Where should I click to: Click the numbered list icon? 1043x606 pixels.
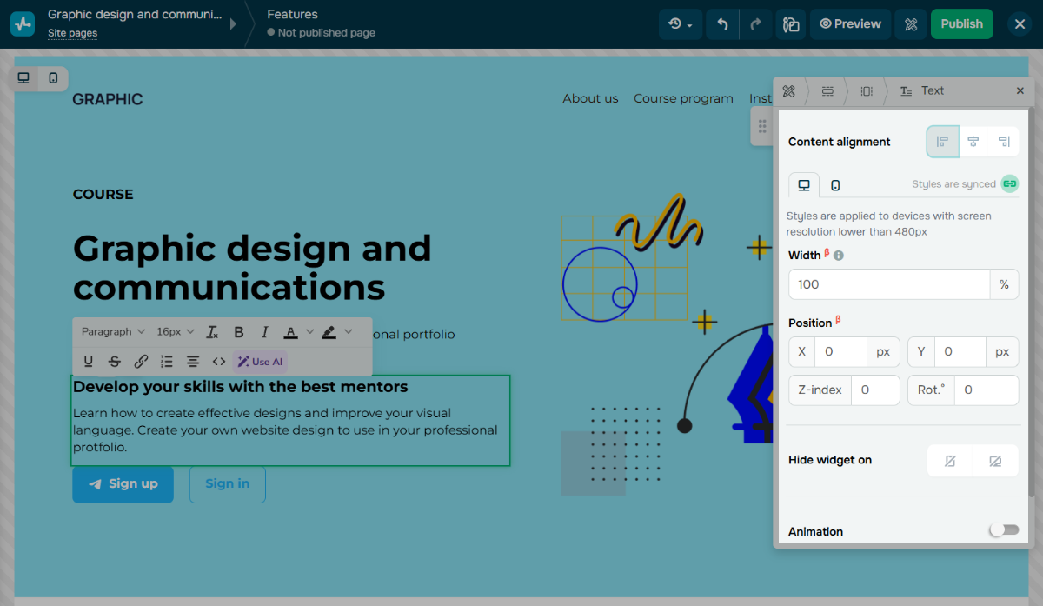[167, 362]
